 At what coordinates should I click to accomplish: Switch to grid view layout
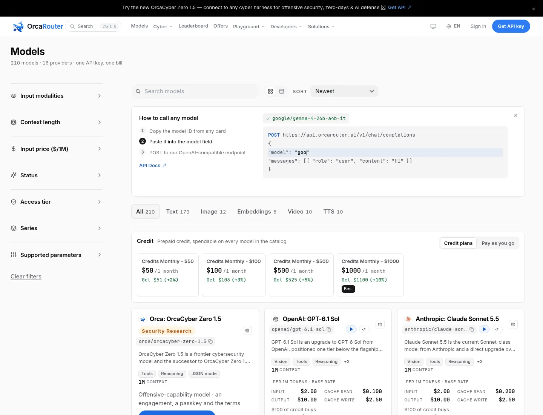270,91
